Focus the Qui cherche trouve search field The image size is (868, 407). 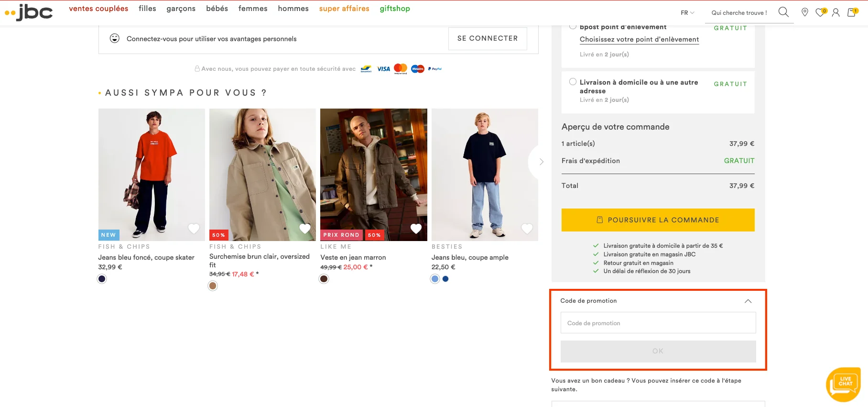tap(739, 13)
